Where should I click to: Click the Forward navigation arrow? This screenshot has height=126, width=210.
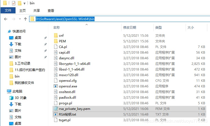13,19
